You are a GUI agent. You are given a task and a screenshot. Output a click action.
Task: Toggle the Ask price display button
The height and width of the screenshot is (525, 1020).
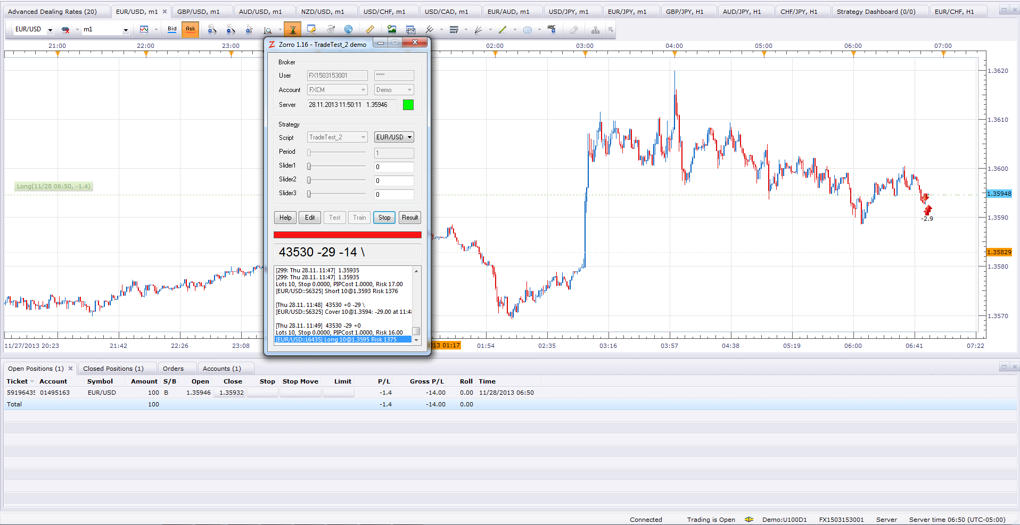coord(190,29)
